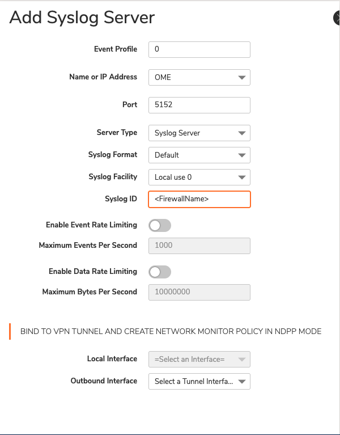Click the Syslog ID label text
The width and height of the screenshot is (340, 435).
pyautogui.click(x=121, y=199)
